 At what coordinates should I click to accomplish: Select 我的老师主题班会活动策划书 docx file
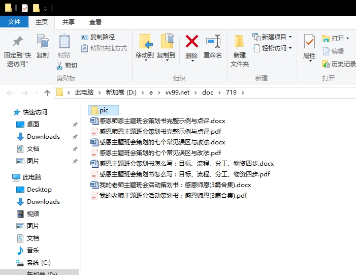[171, 185]
